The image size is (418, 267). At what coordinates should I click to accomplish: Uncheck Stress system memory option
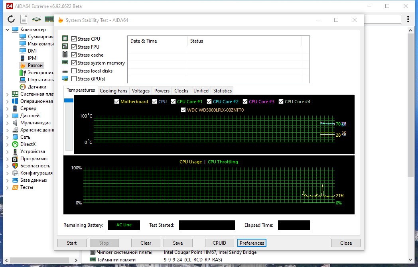pos(74,63)
